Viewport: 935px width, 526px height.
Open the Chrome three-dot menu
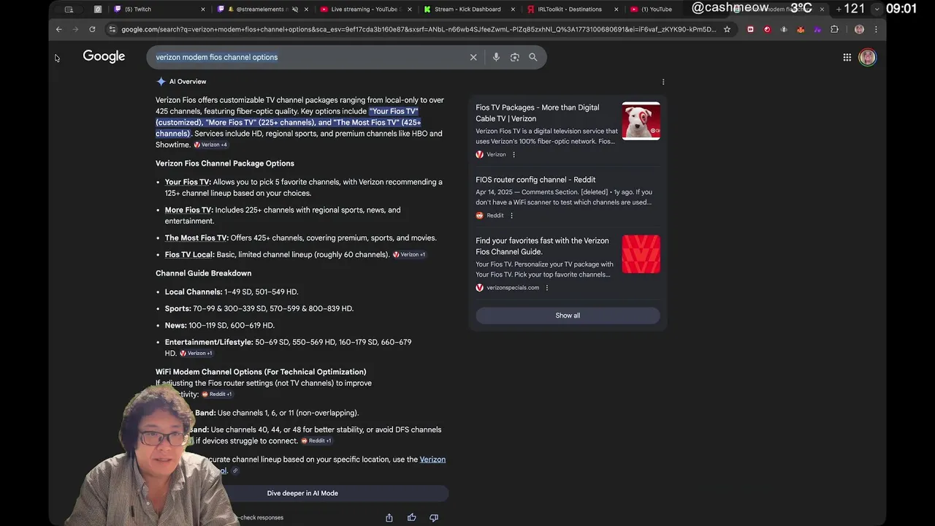tap(876, 29)
